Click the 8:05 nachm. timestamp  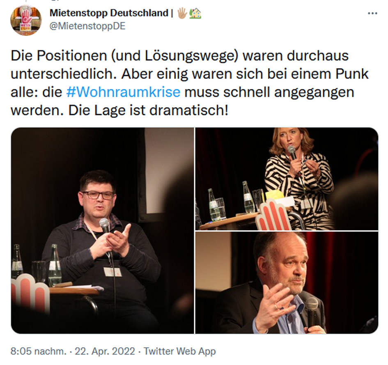point(38,351)
